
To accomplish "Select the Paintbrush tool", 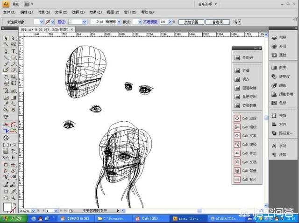I will [6, 63].
